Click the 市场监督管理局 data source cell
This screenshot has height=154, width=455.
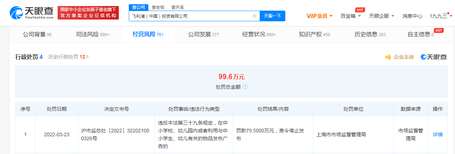tap(411, 135)
